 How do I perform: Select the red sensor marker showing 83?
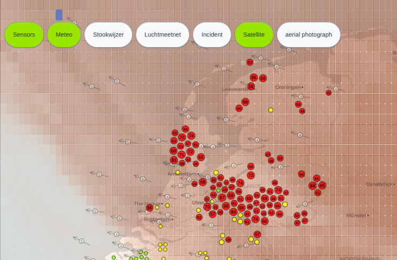(174, 160)
